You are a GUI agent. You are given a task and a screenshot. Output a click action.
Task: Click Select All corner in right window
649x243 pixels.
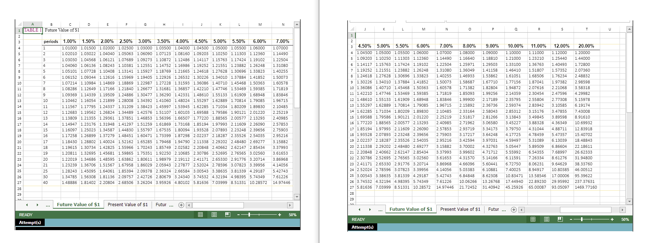pos(352,29)
